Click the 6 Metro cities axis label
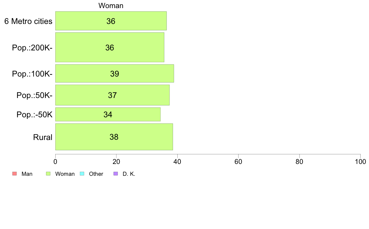 coord(28,21)
